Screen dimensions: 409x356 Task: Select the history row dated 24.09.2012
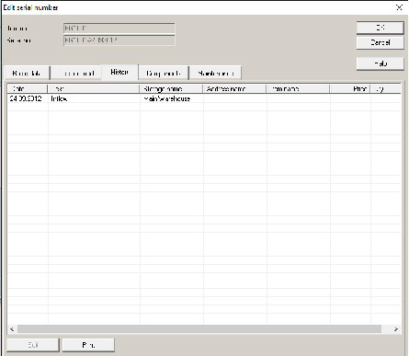[204, 98]
